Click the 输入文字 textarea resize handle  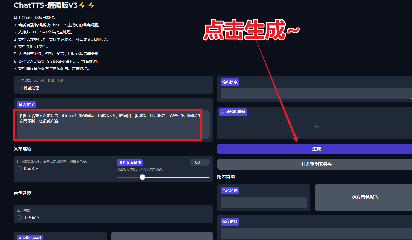point(208,137)
